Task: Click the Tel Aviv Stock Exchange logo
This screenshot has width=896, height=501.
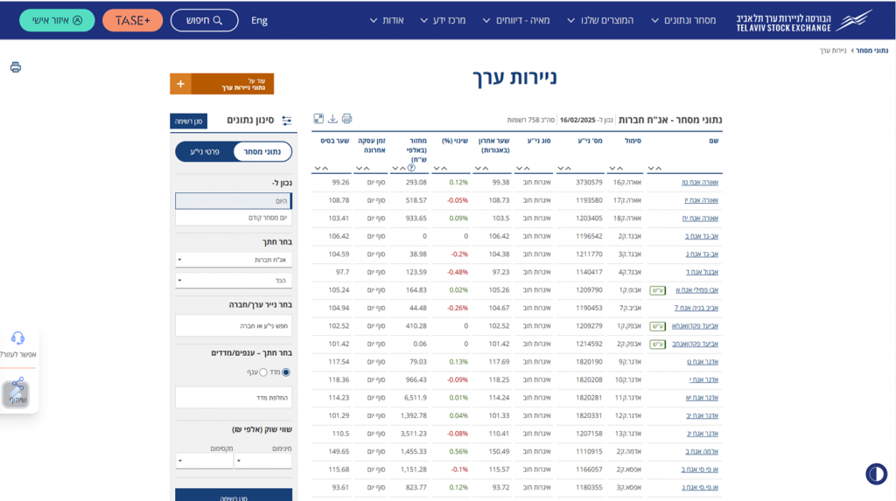Action: pyautogui.click(x=804, y=21)
